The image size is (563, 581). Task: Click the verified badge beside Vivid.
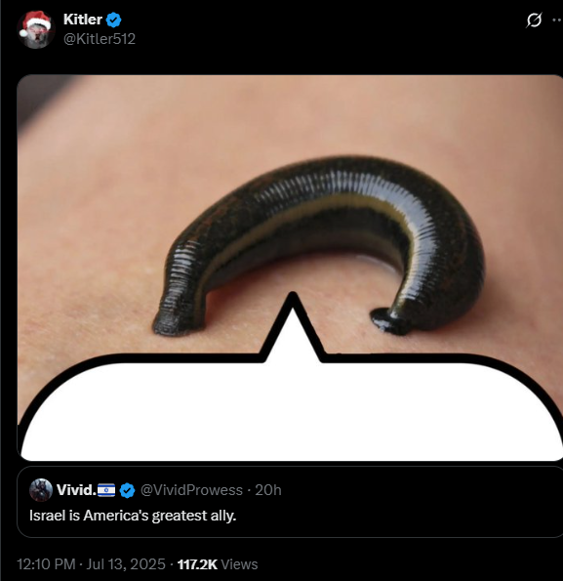tap(127, 490)
